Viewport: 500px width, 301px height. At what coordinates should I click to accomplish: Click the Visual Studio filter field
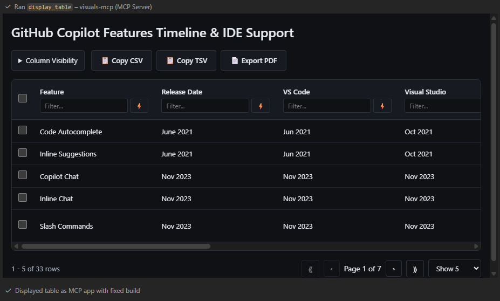click(x=443, y=106)
